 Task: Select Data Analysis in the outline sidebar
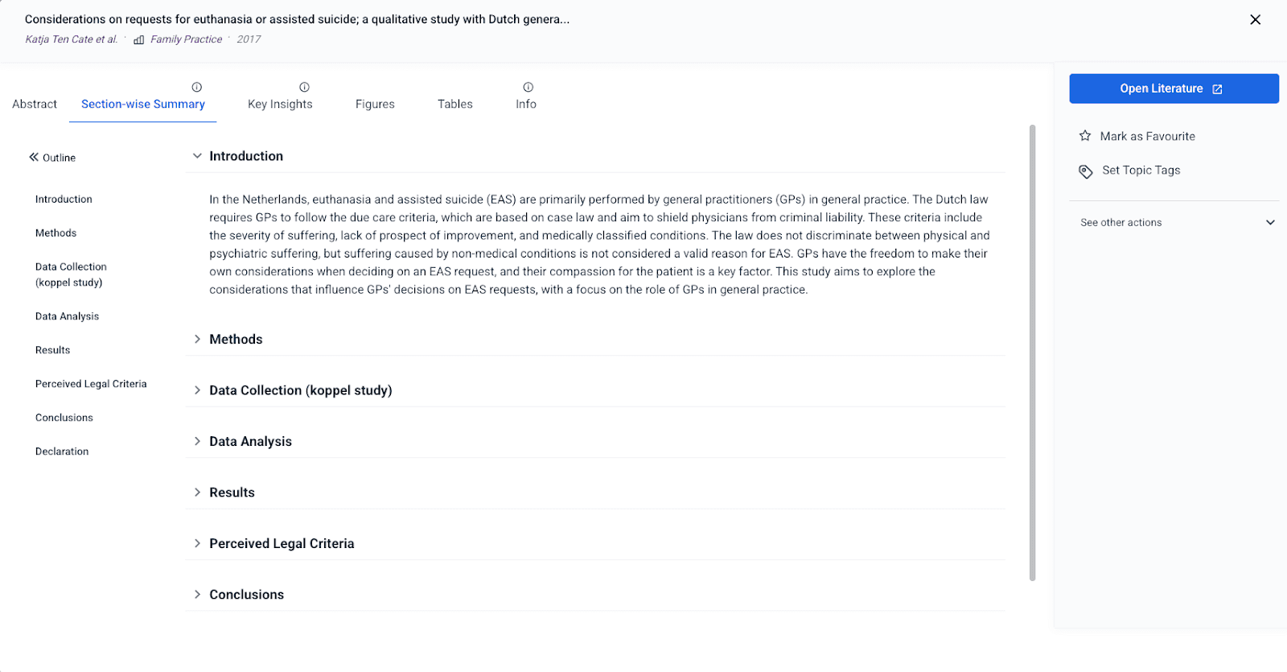67,315
